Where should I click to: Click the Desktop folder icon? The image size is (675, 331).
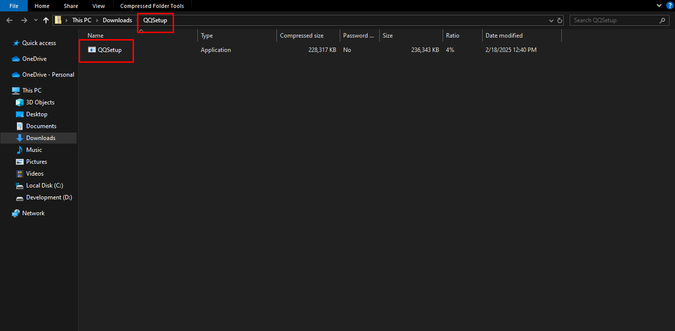tap(20, 114)
